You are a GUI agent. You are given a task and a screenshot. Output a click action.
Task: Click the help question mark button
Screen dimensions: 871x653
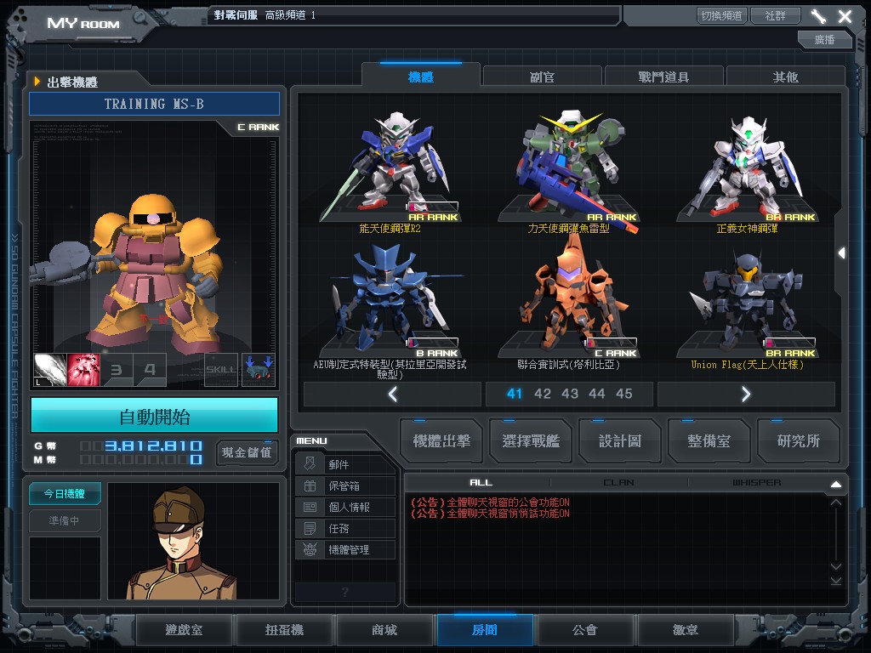[x=345, y=592]
